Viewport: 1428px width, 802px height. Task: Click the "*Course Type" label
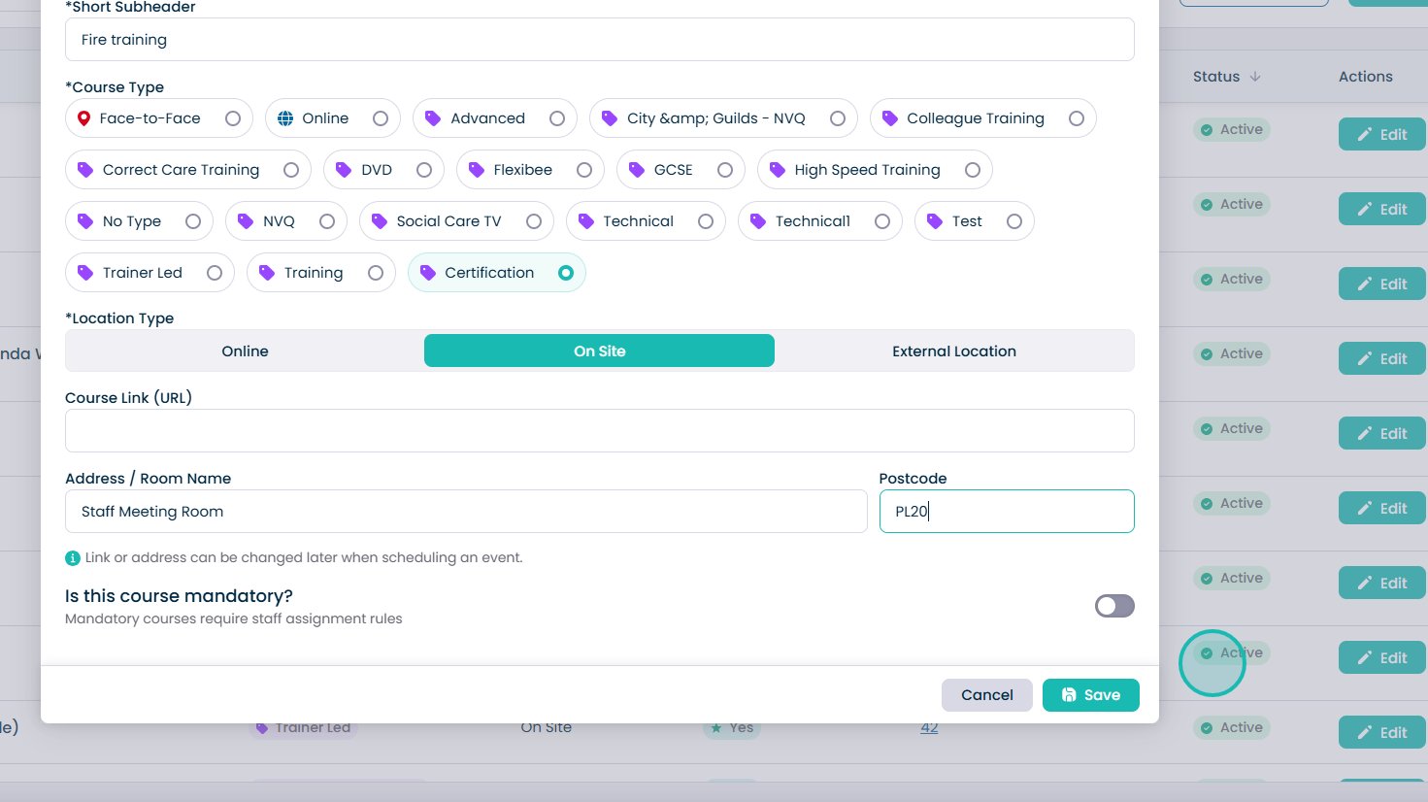coord(115,87)
